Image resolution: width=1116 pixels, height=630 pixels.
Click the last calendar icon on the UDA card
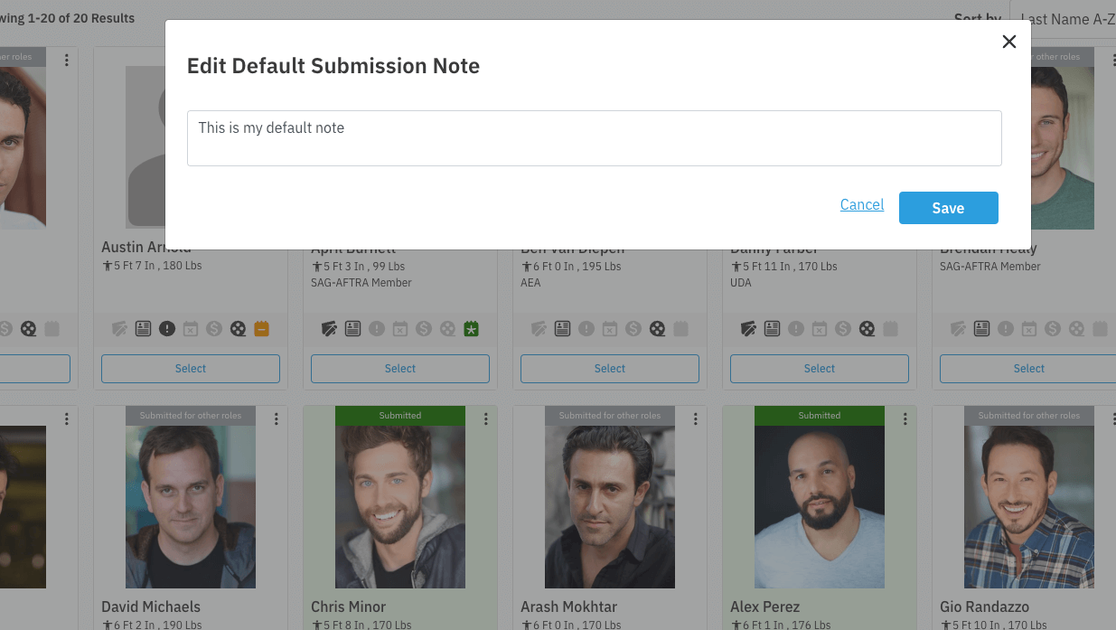point(890,329)
